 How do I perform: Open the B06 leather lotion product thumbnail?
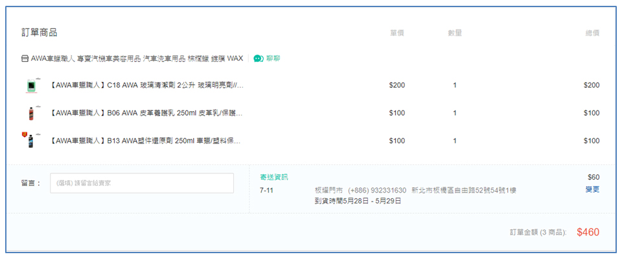coord(30,113)
